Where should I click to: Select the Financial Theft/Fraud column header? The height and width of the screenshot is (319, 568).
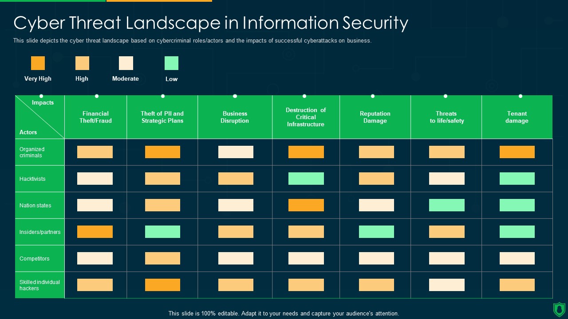(95, 117)
